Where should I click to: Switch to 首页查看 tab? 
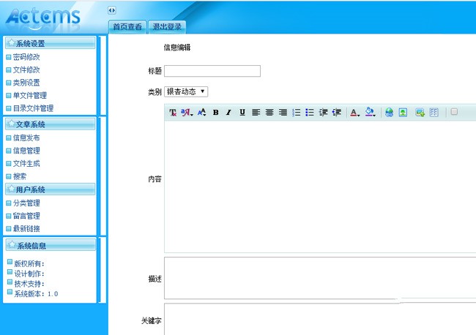[x=127, y=26]
